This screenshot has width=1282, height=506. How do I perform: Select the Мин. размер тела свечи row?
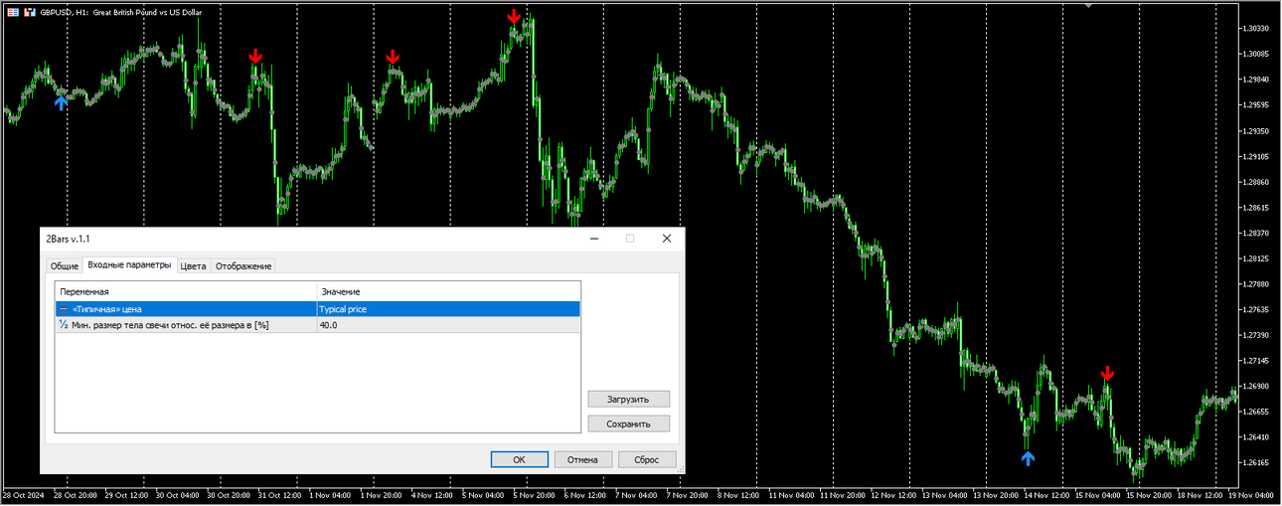click(x=317, y=325)
